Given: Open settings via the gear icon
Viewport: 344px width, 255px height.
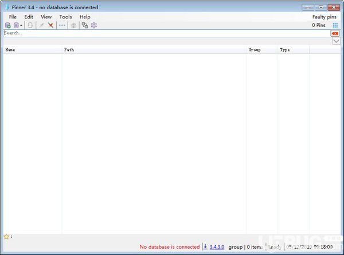Looking at the screenshot, I should coord(94,25).
